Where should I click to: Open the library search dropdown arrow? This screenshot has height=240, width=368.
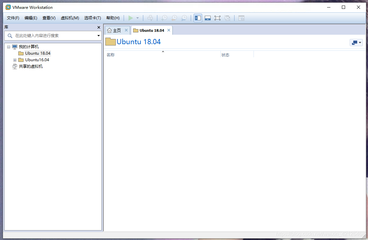pyautogui.click(x=98, y=36)
